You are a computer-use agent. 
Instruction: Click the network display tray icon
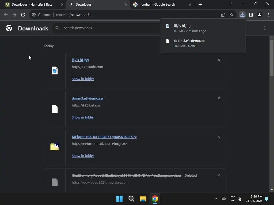click(x=233, y=199)
